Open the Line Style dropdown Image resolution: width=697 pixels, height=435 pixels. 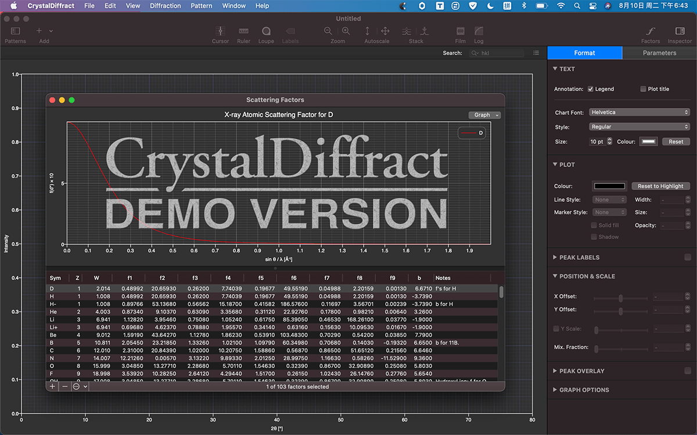pos(609,200)
